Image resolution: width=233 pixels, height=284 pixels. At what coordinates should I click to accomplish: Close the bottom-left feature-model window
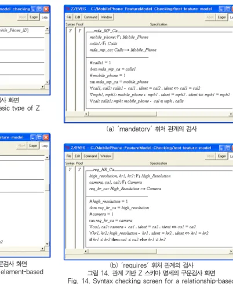(46, 137)
